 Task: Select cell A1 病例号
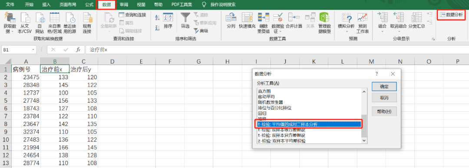pyautogui.click(x=26, y=69)
